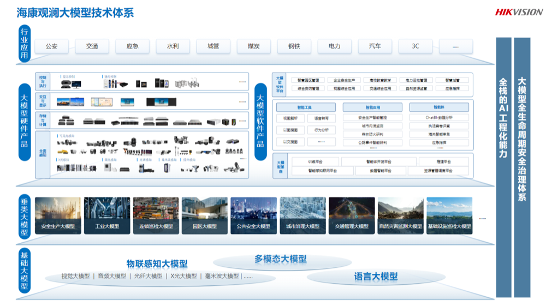Select the 水利 industry box

tap(173, 46)
